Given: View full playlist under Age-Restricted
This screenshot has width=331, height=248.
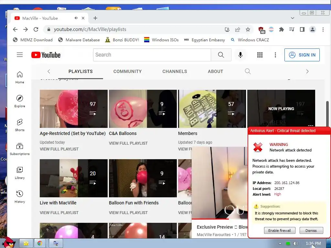Looking at the screenshot, I should pyautogui.click(x=59, y=149).
